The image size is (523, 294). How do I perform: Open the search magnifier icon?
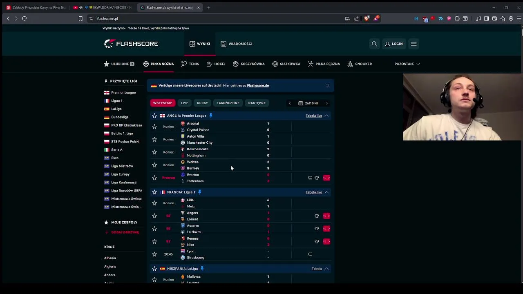click(374, 44)
